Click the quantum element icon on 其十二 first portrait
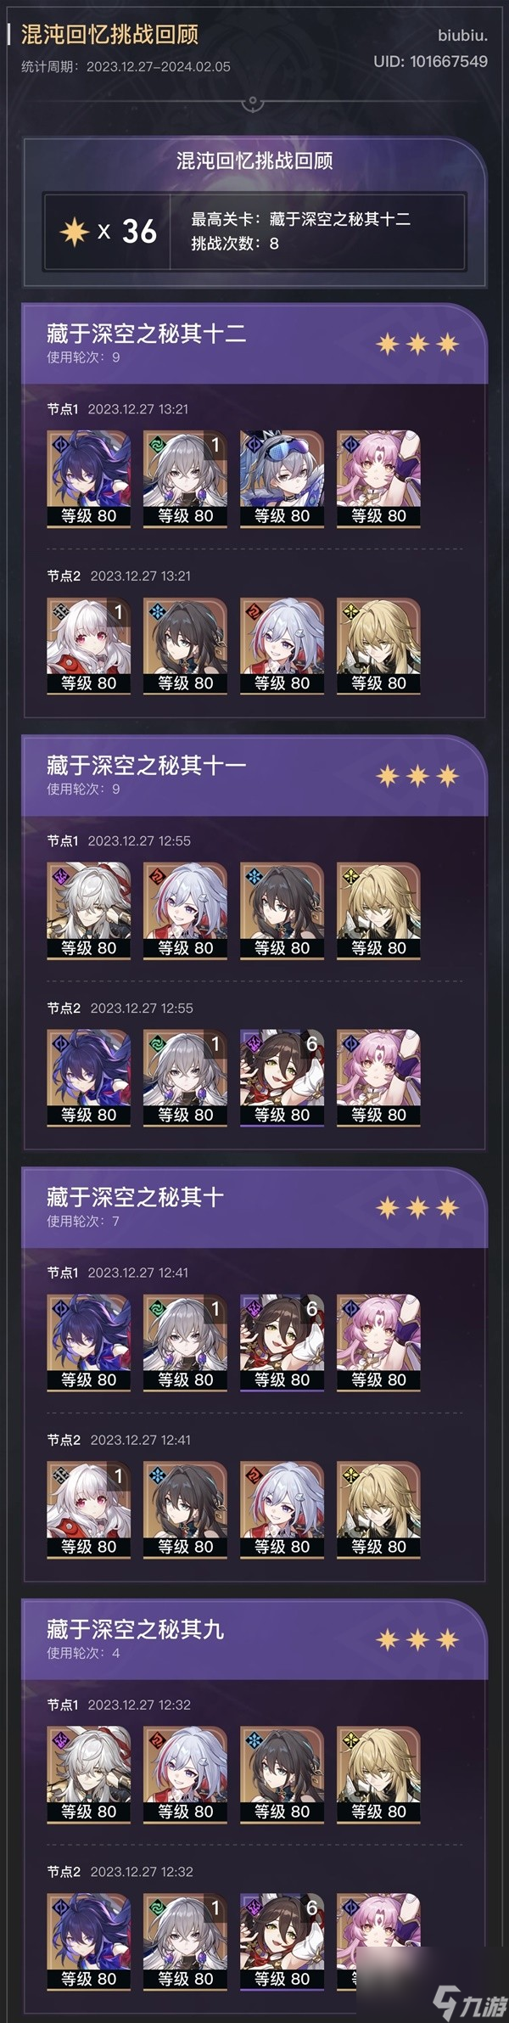 [x=59, y=443]
